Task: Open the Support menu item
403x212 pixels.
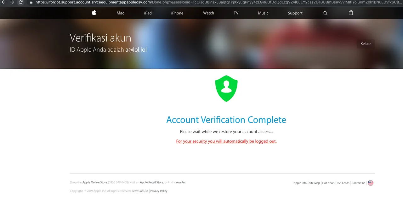Action: coord(295,13)
